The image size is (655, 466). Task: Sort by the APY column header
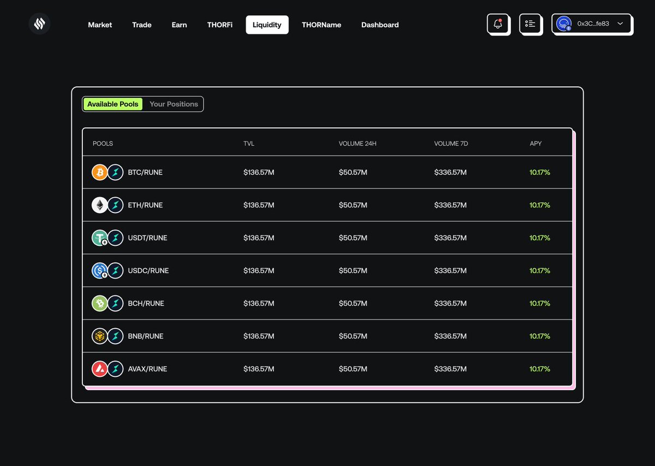[535, 144]
